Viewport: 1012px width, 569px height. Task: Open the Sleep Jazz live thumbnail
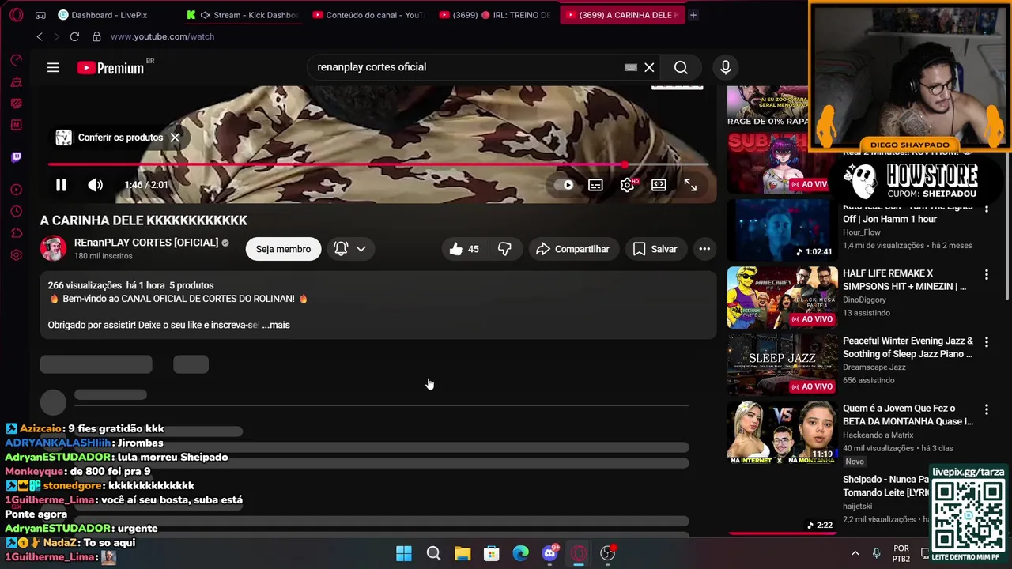click(783, 364)
